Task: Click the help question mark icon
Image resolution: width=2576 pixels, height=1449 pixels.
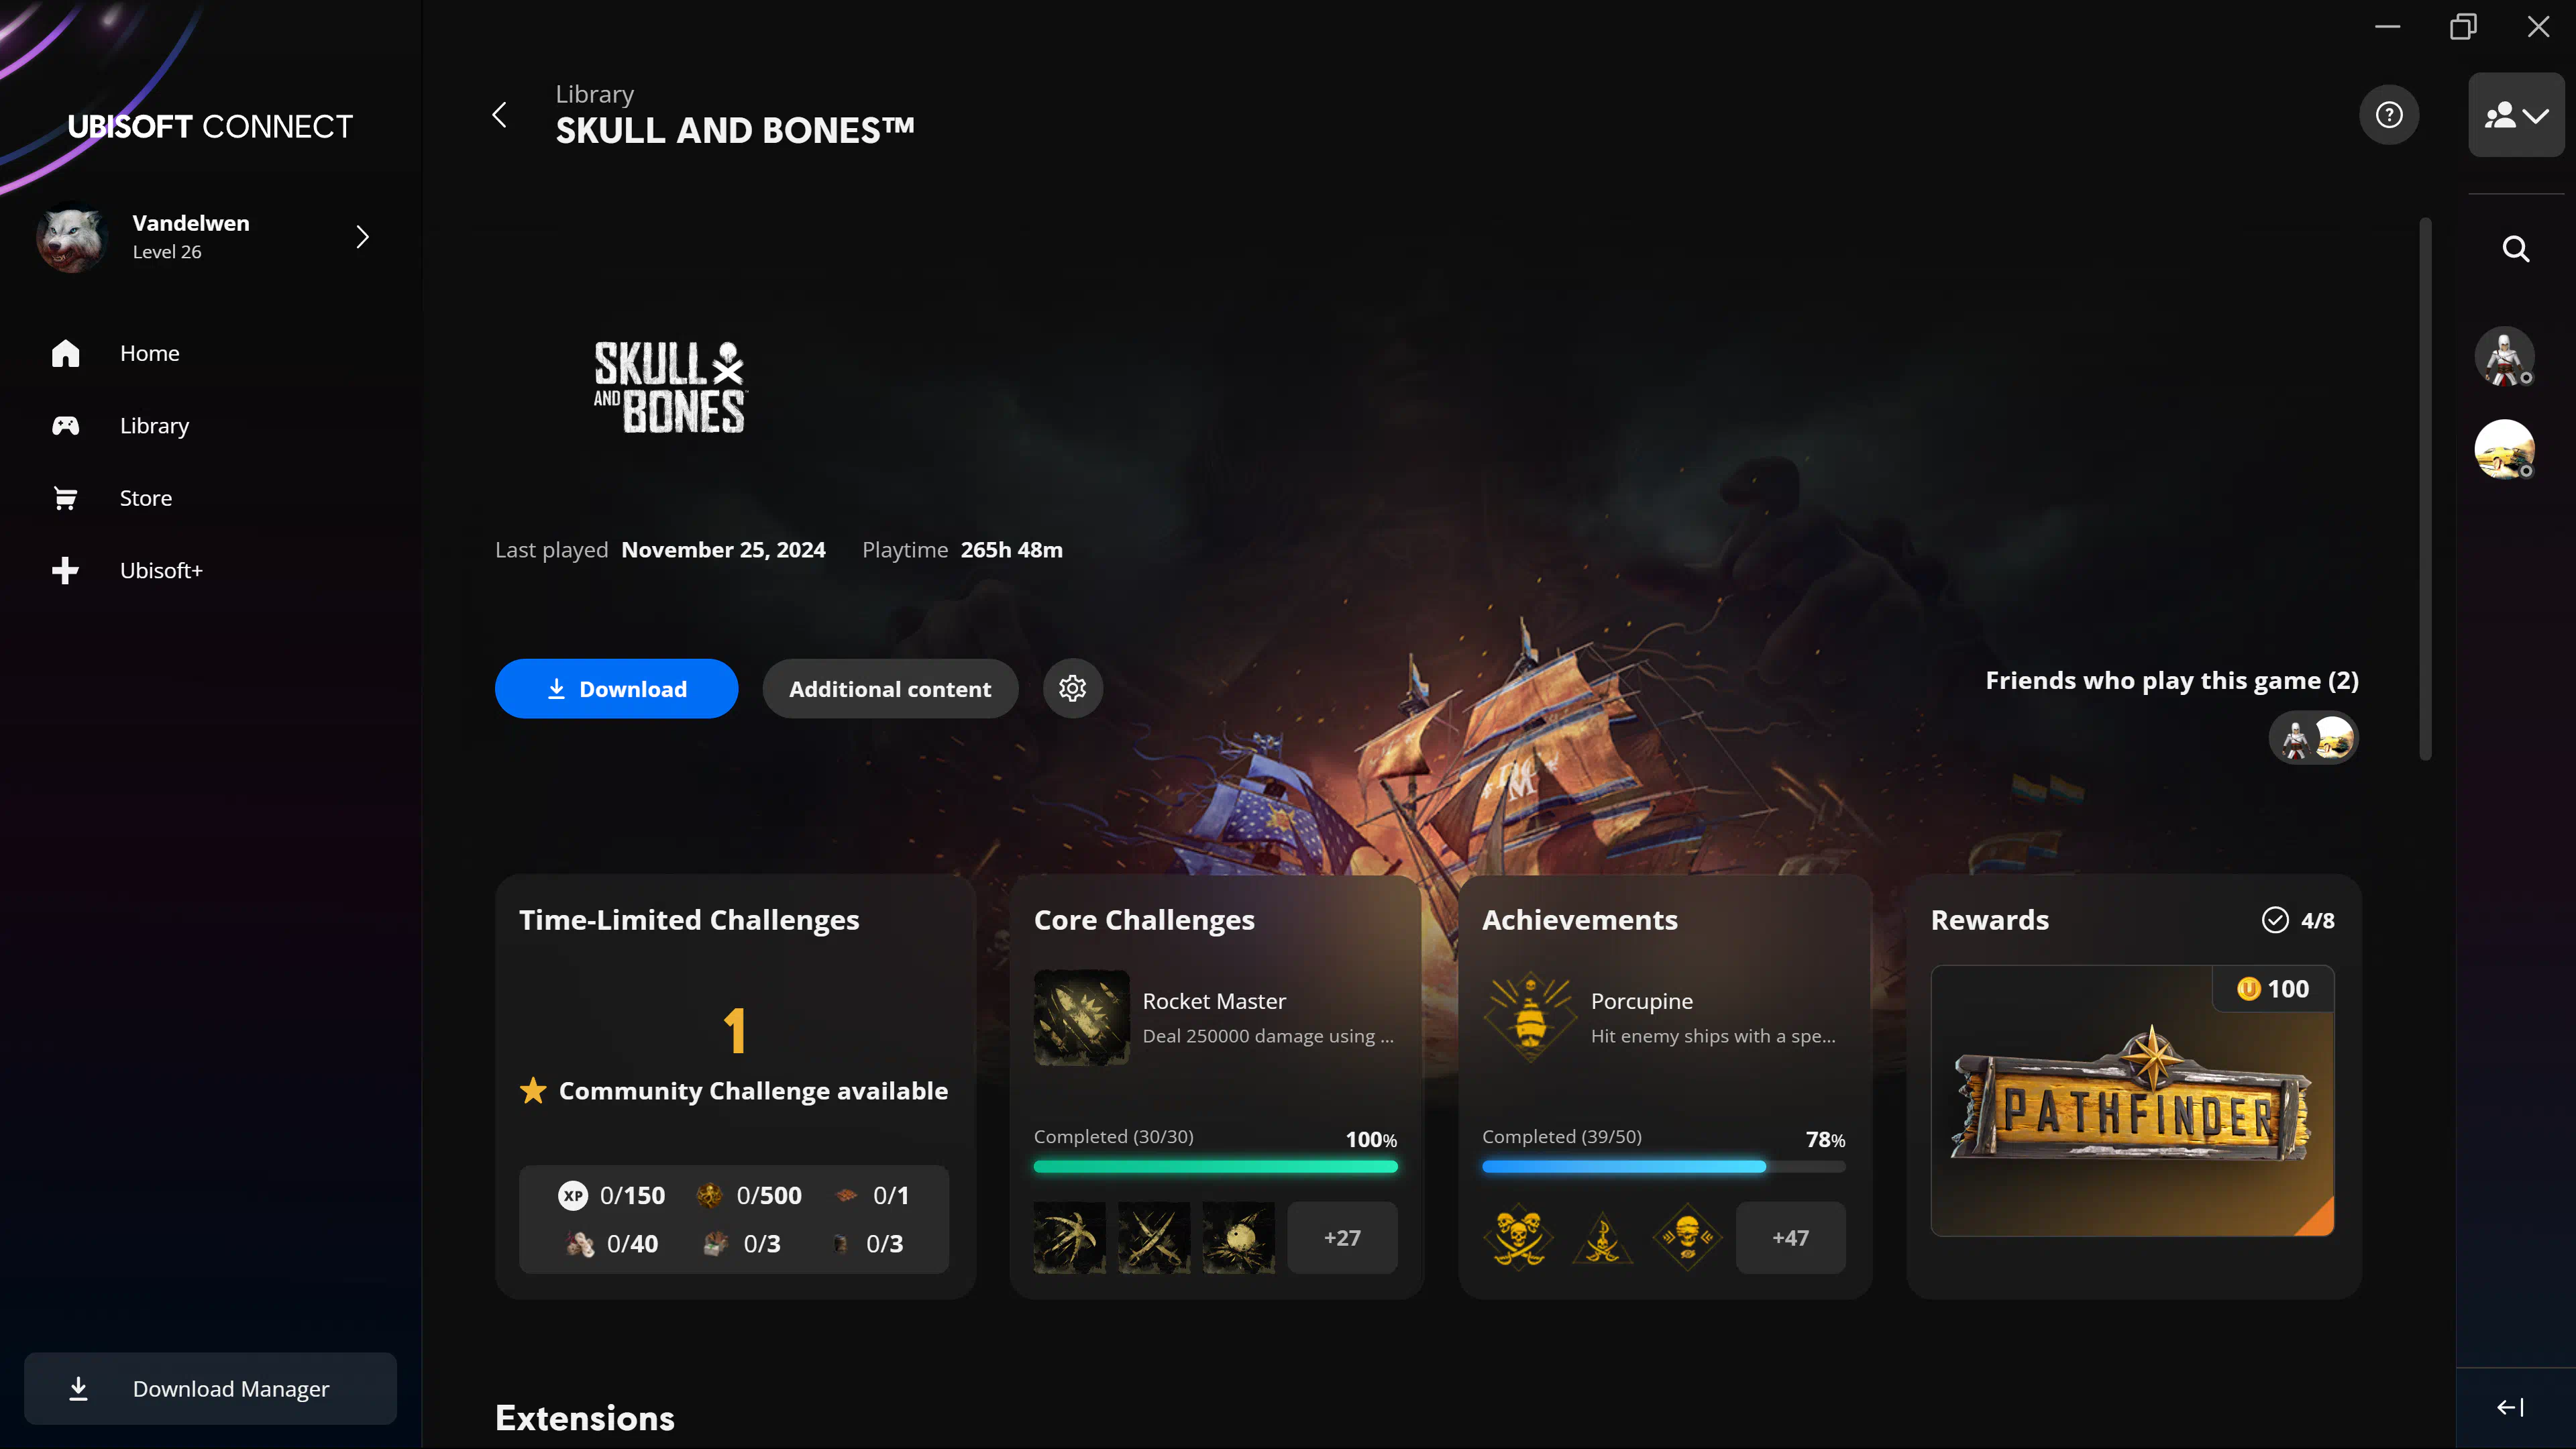Action: point(2389,115)
